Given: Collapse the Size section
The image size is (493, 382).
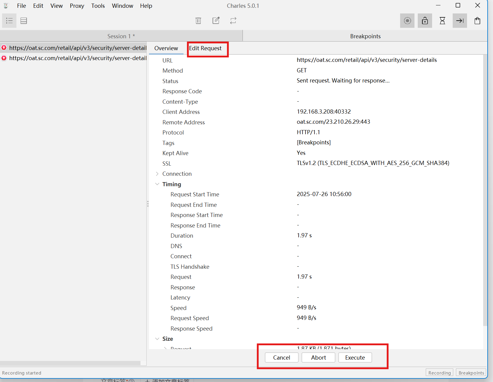Looking at the screenshot, I should click(x=157, y=339).
